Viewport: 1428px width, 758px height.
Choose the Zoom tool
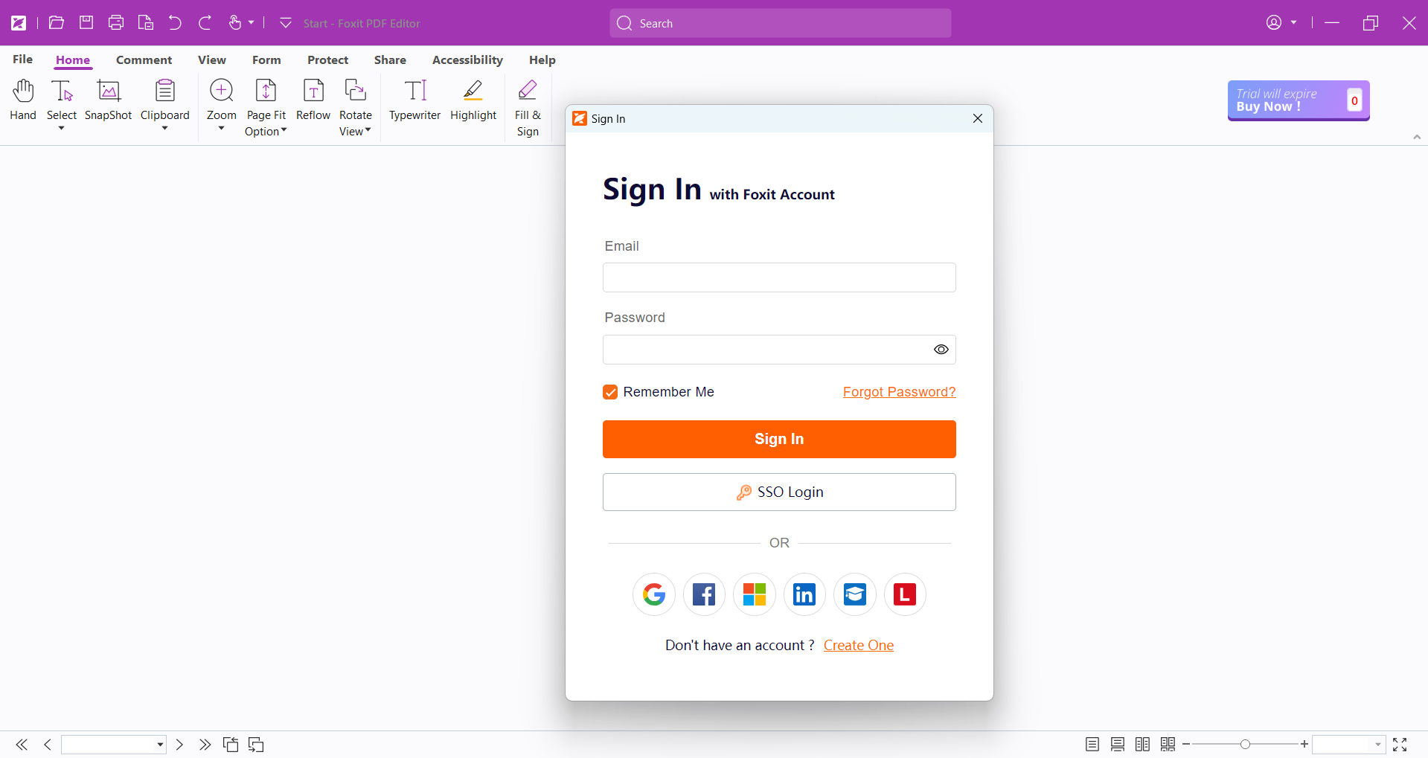(x=222, y=100)
